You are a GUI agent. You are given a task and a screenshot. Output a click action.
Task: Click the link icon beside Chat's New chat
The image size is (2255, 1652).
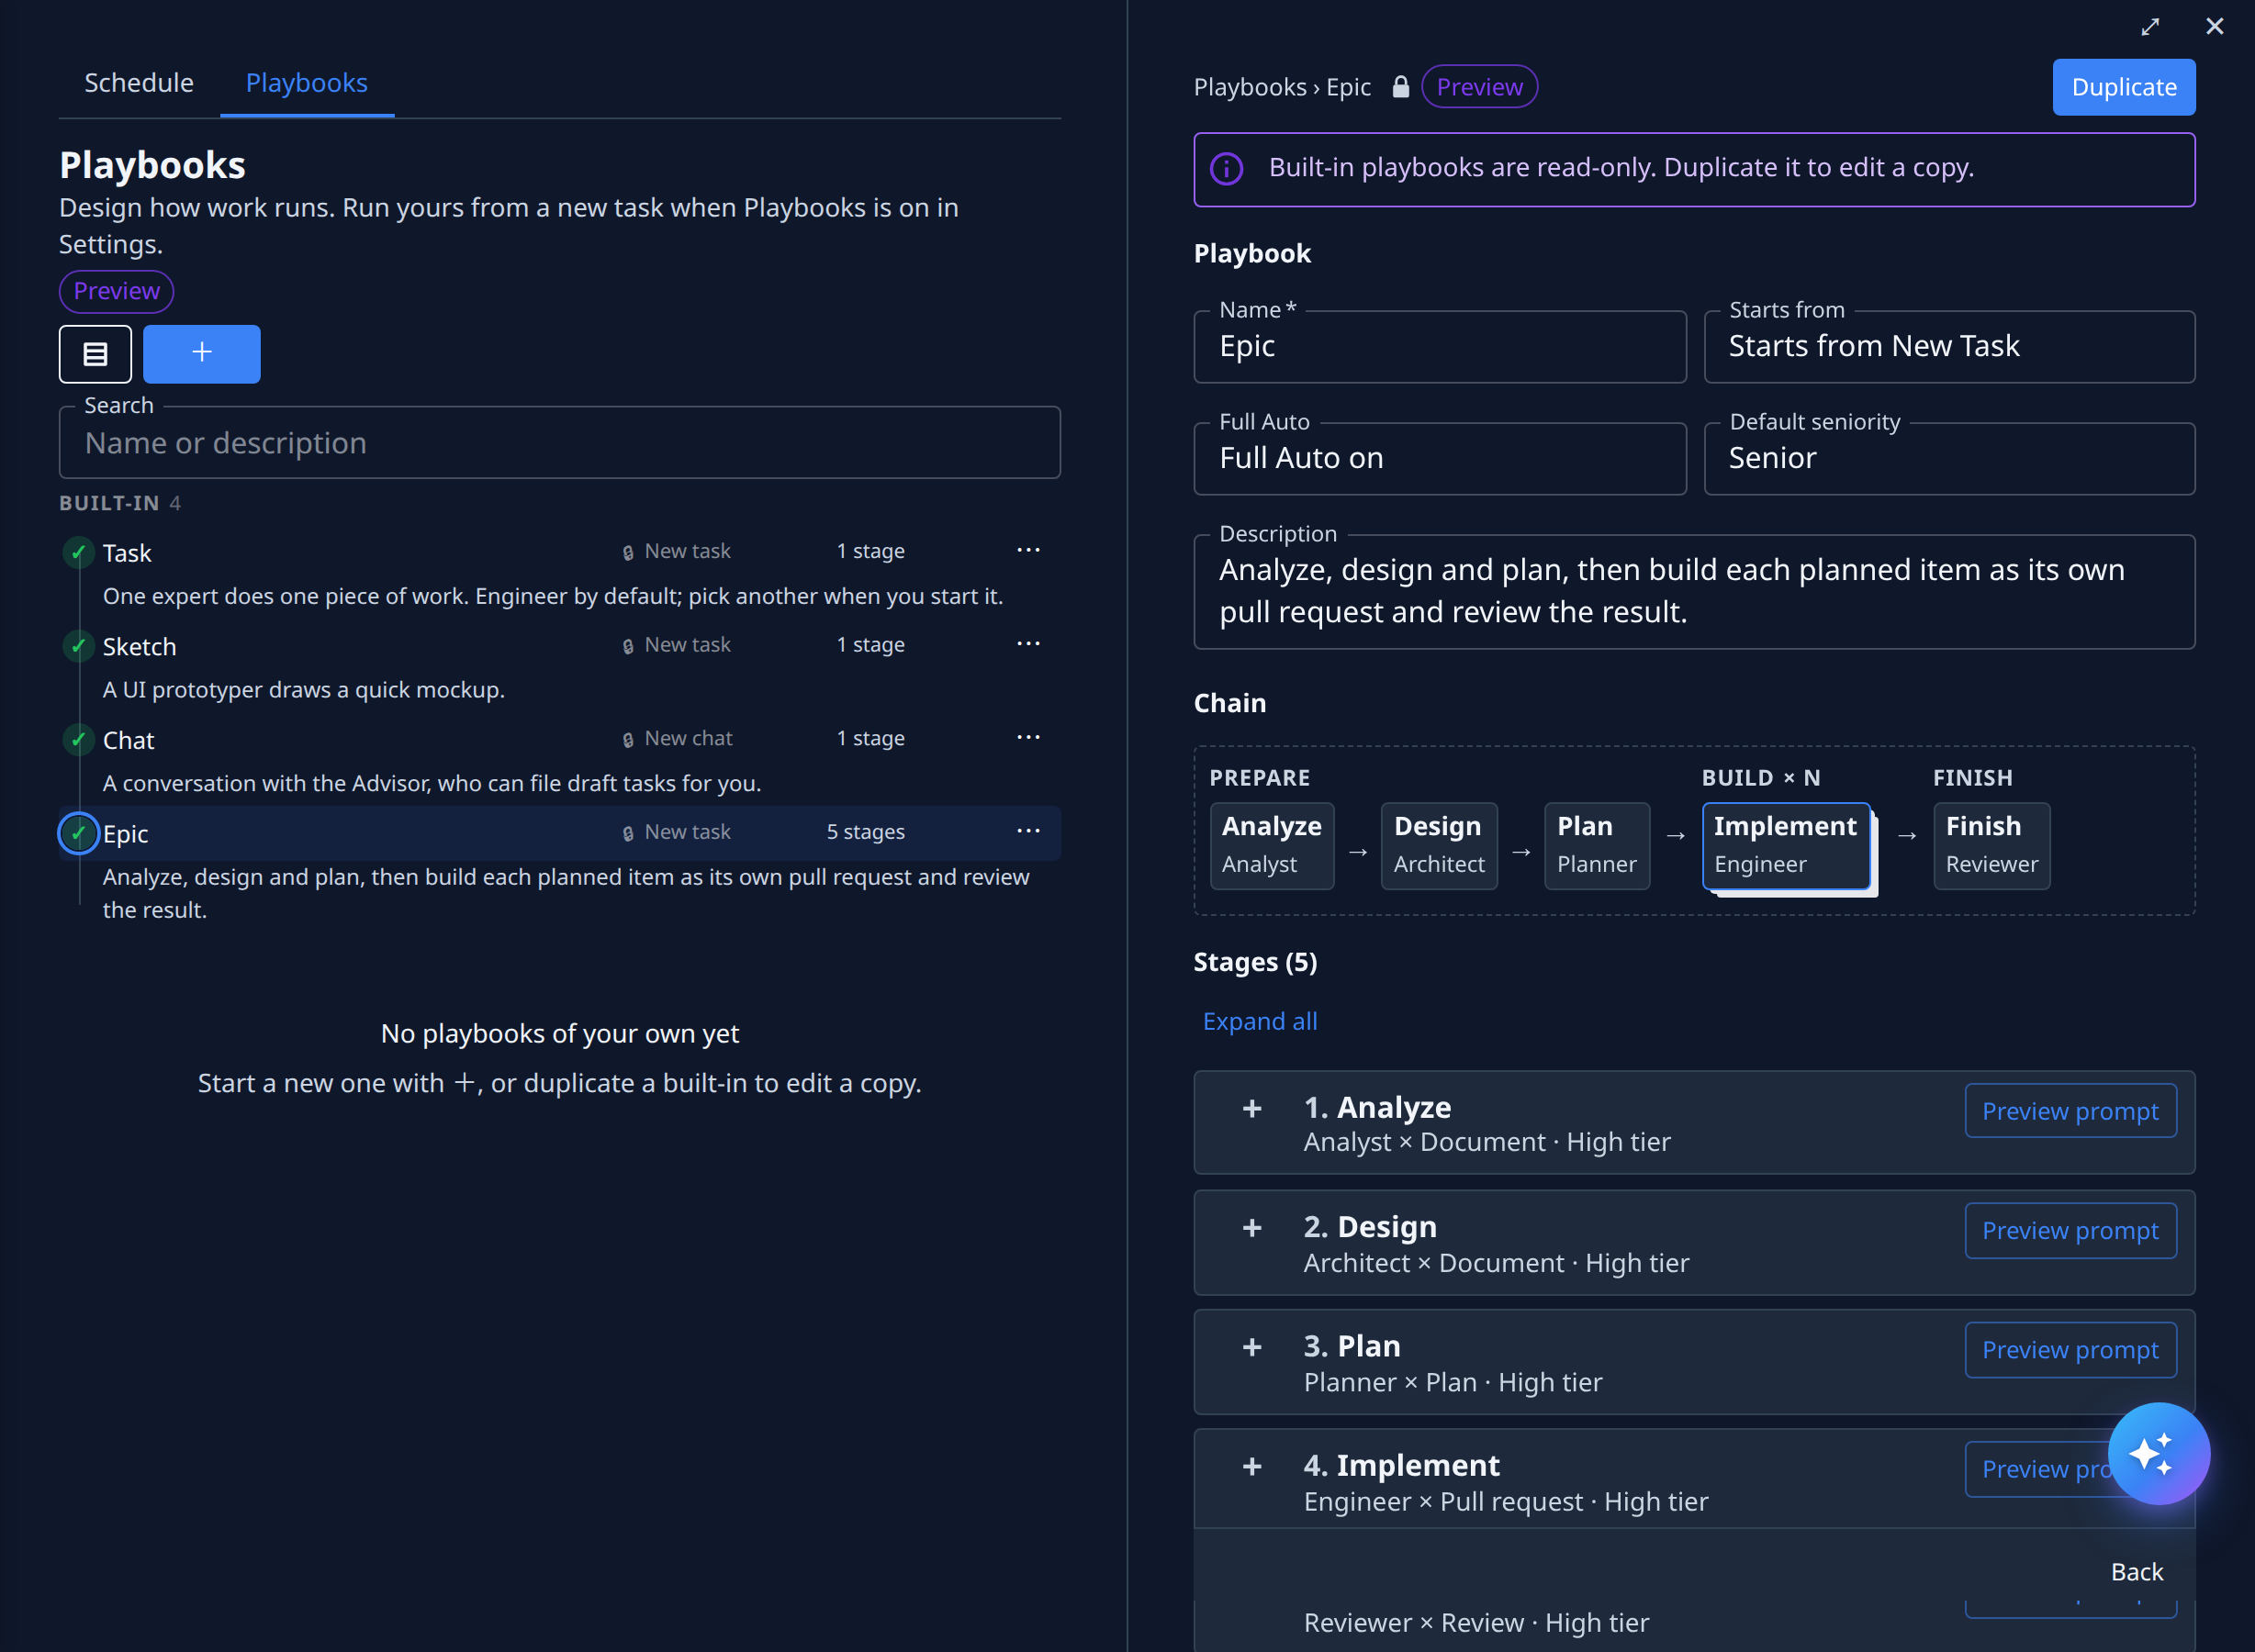[x=628, y=739]
